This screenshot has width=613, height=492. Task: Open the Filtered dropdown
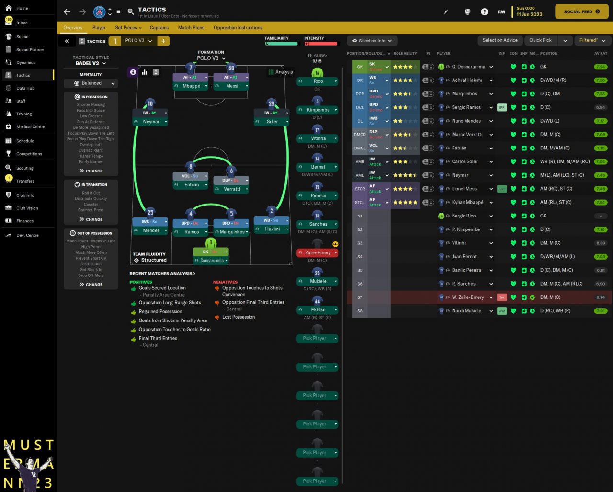[x=592, y=41]
